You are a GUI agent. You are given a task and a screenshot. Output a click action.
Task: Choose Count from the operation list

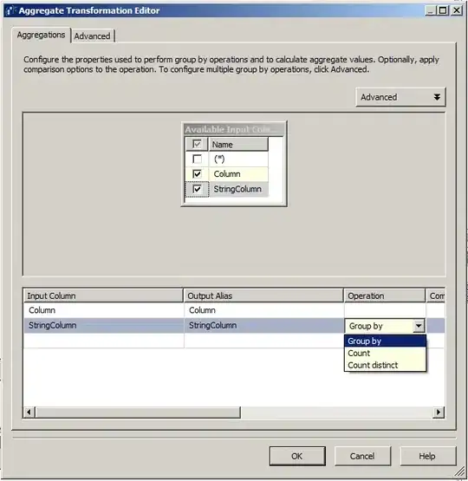(385, 353)
